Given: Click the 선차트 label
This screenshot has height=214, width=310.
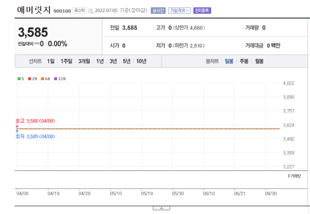Looking at the screenshot, I should coord(35,61).
